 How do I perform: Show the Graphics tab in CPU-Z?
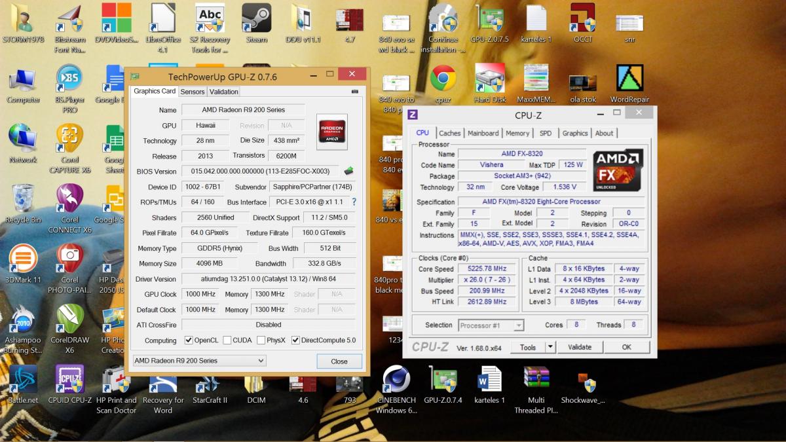coord(575,133)
